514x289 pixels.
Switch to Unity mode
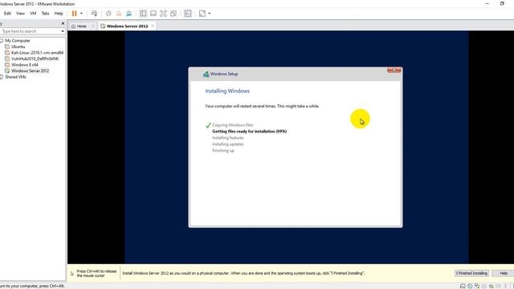[173, 14]
